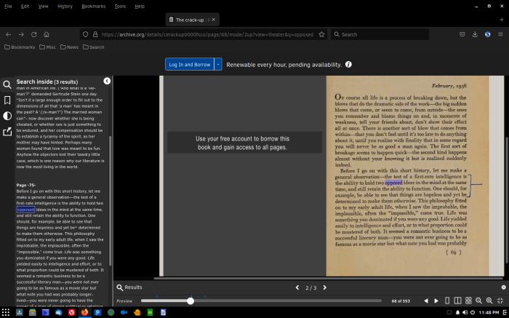
Task: Collapse the Search inside panel with the arrow
Action: coord(107,82)
